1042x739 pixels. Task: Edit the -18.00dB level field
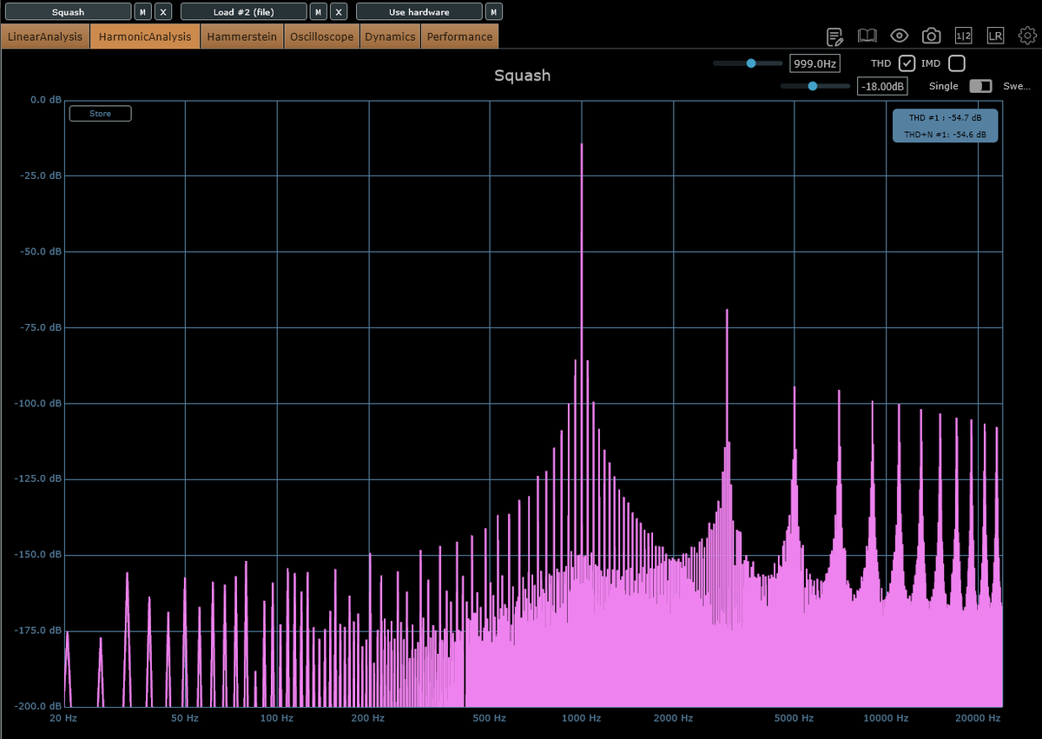882,86
